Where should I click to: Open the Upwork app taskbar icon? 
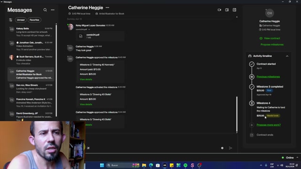point(165,165)
